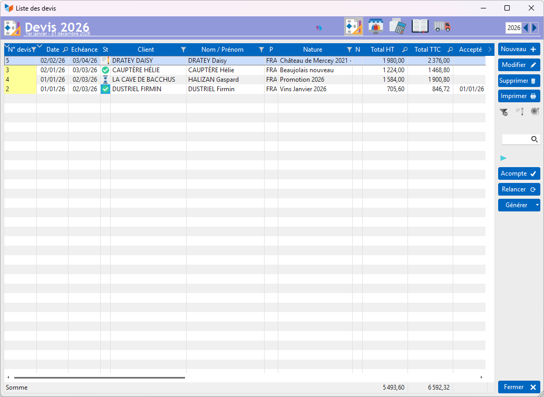This screenshot has height=397, width=544.
Task: Open the Nom / Prénom column filter
Action: tap(261, 50)
